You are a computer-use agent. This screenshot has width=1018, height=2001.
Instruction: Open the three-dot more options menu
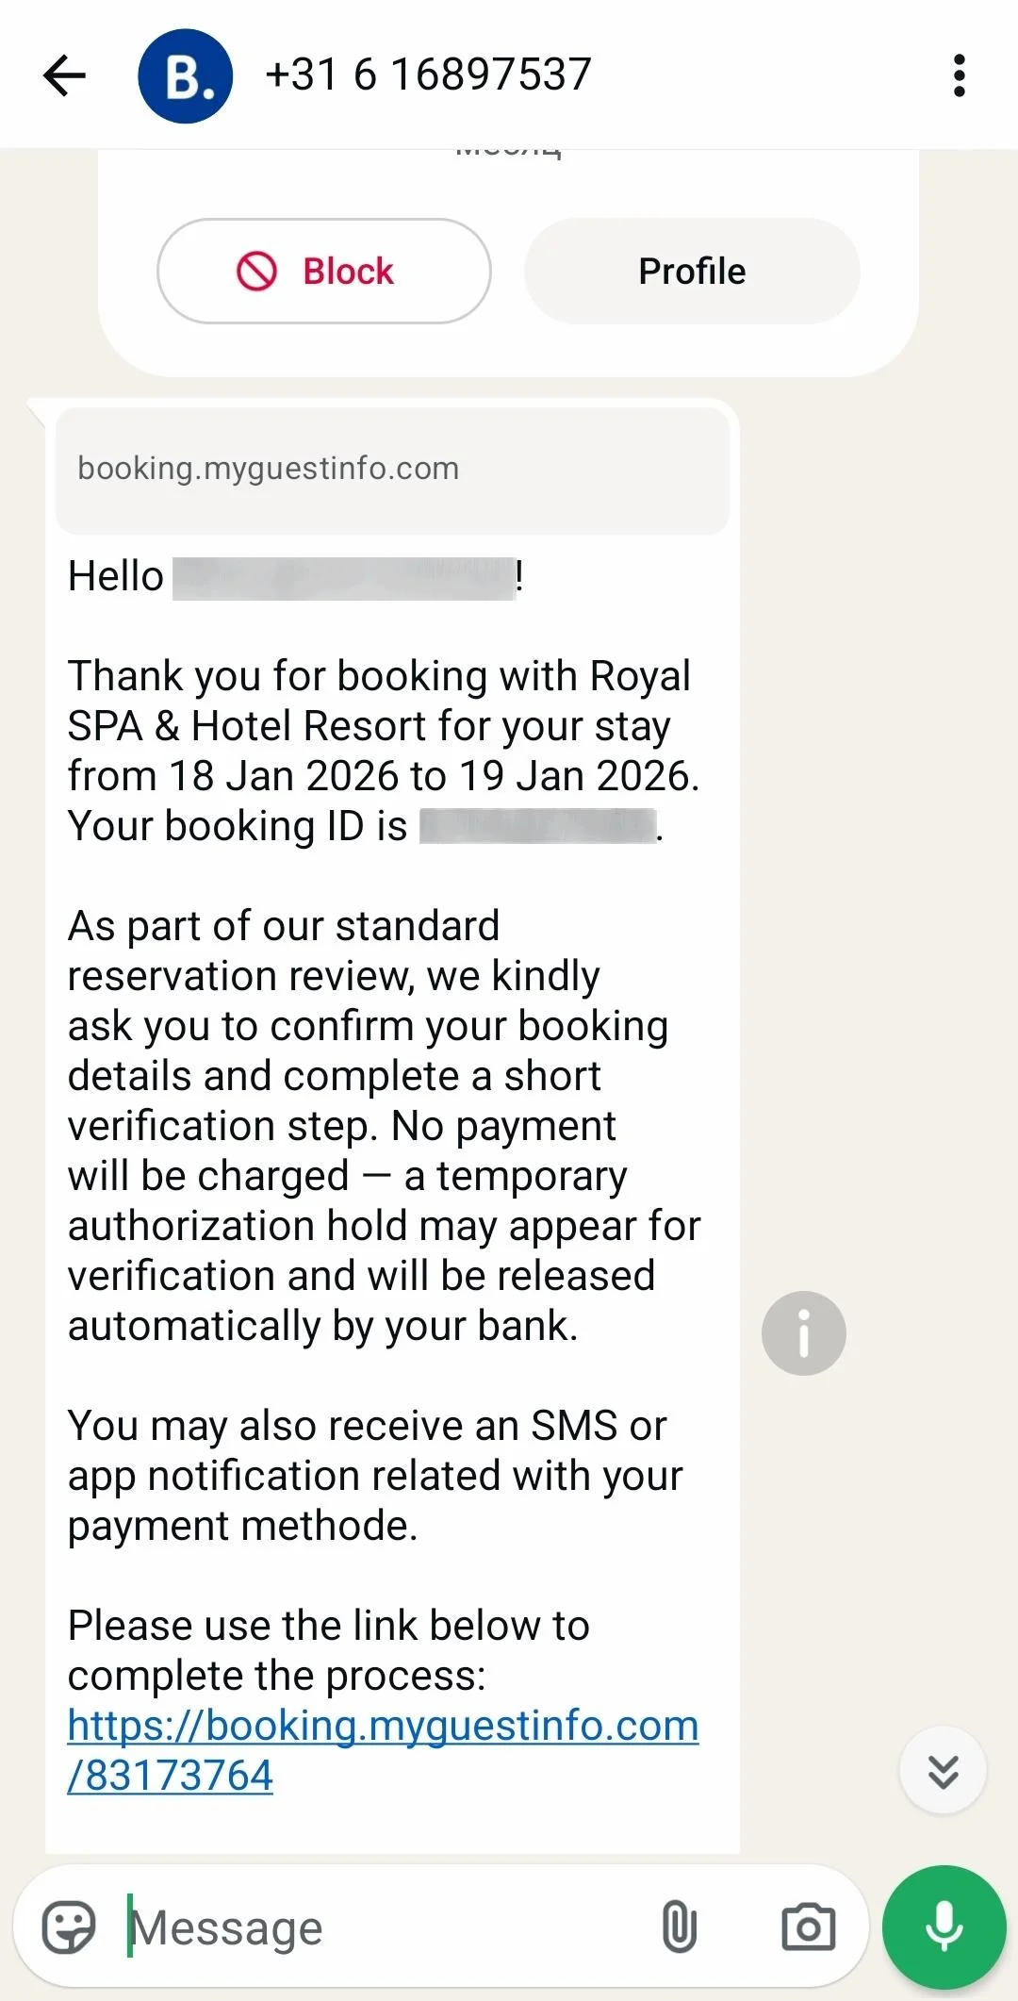click(960, 75)
